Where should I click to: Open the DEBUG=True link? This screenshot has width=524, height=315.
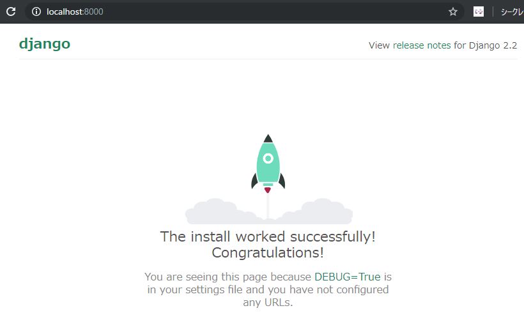click(x=348, y=277)
